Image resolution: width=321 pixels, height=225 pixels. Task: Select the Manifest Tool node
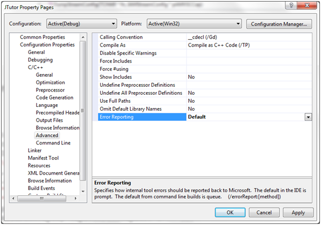(x=43, y=158)
